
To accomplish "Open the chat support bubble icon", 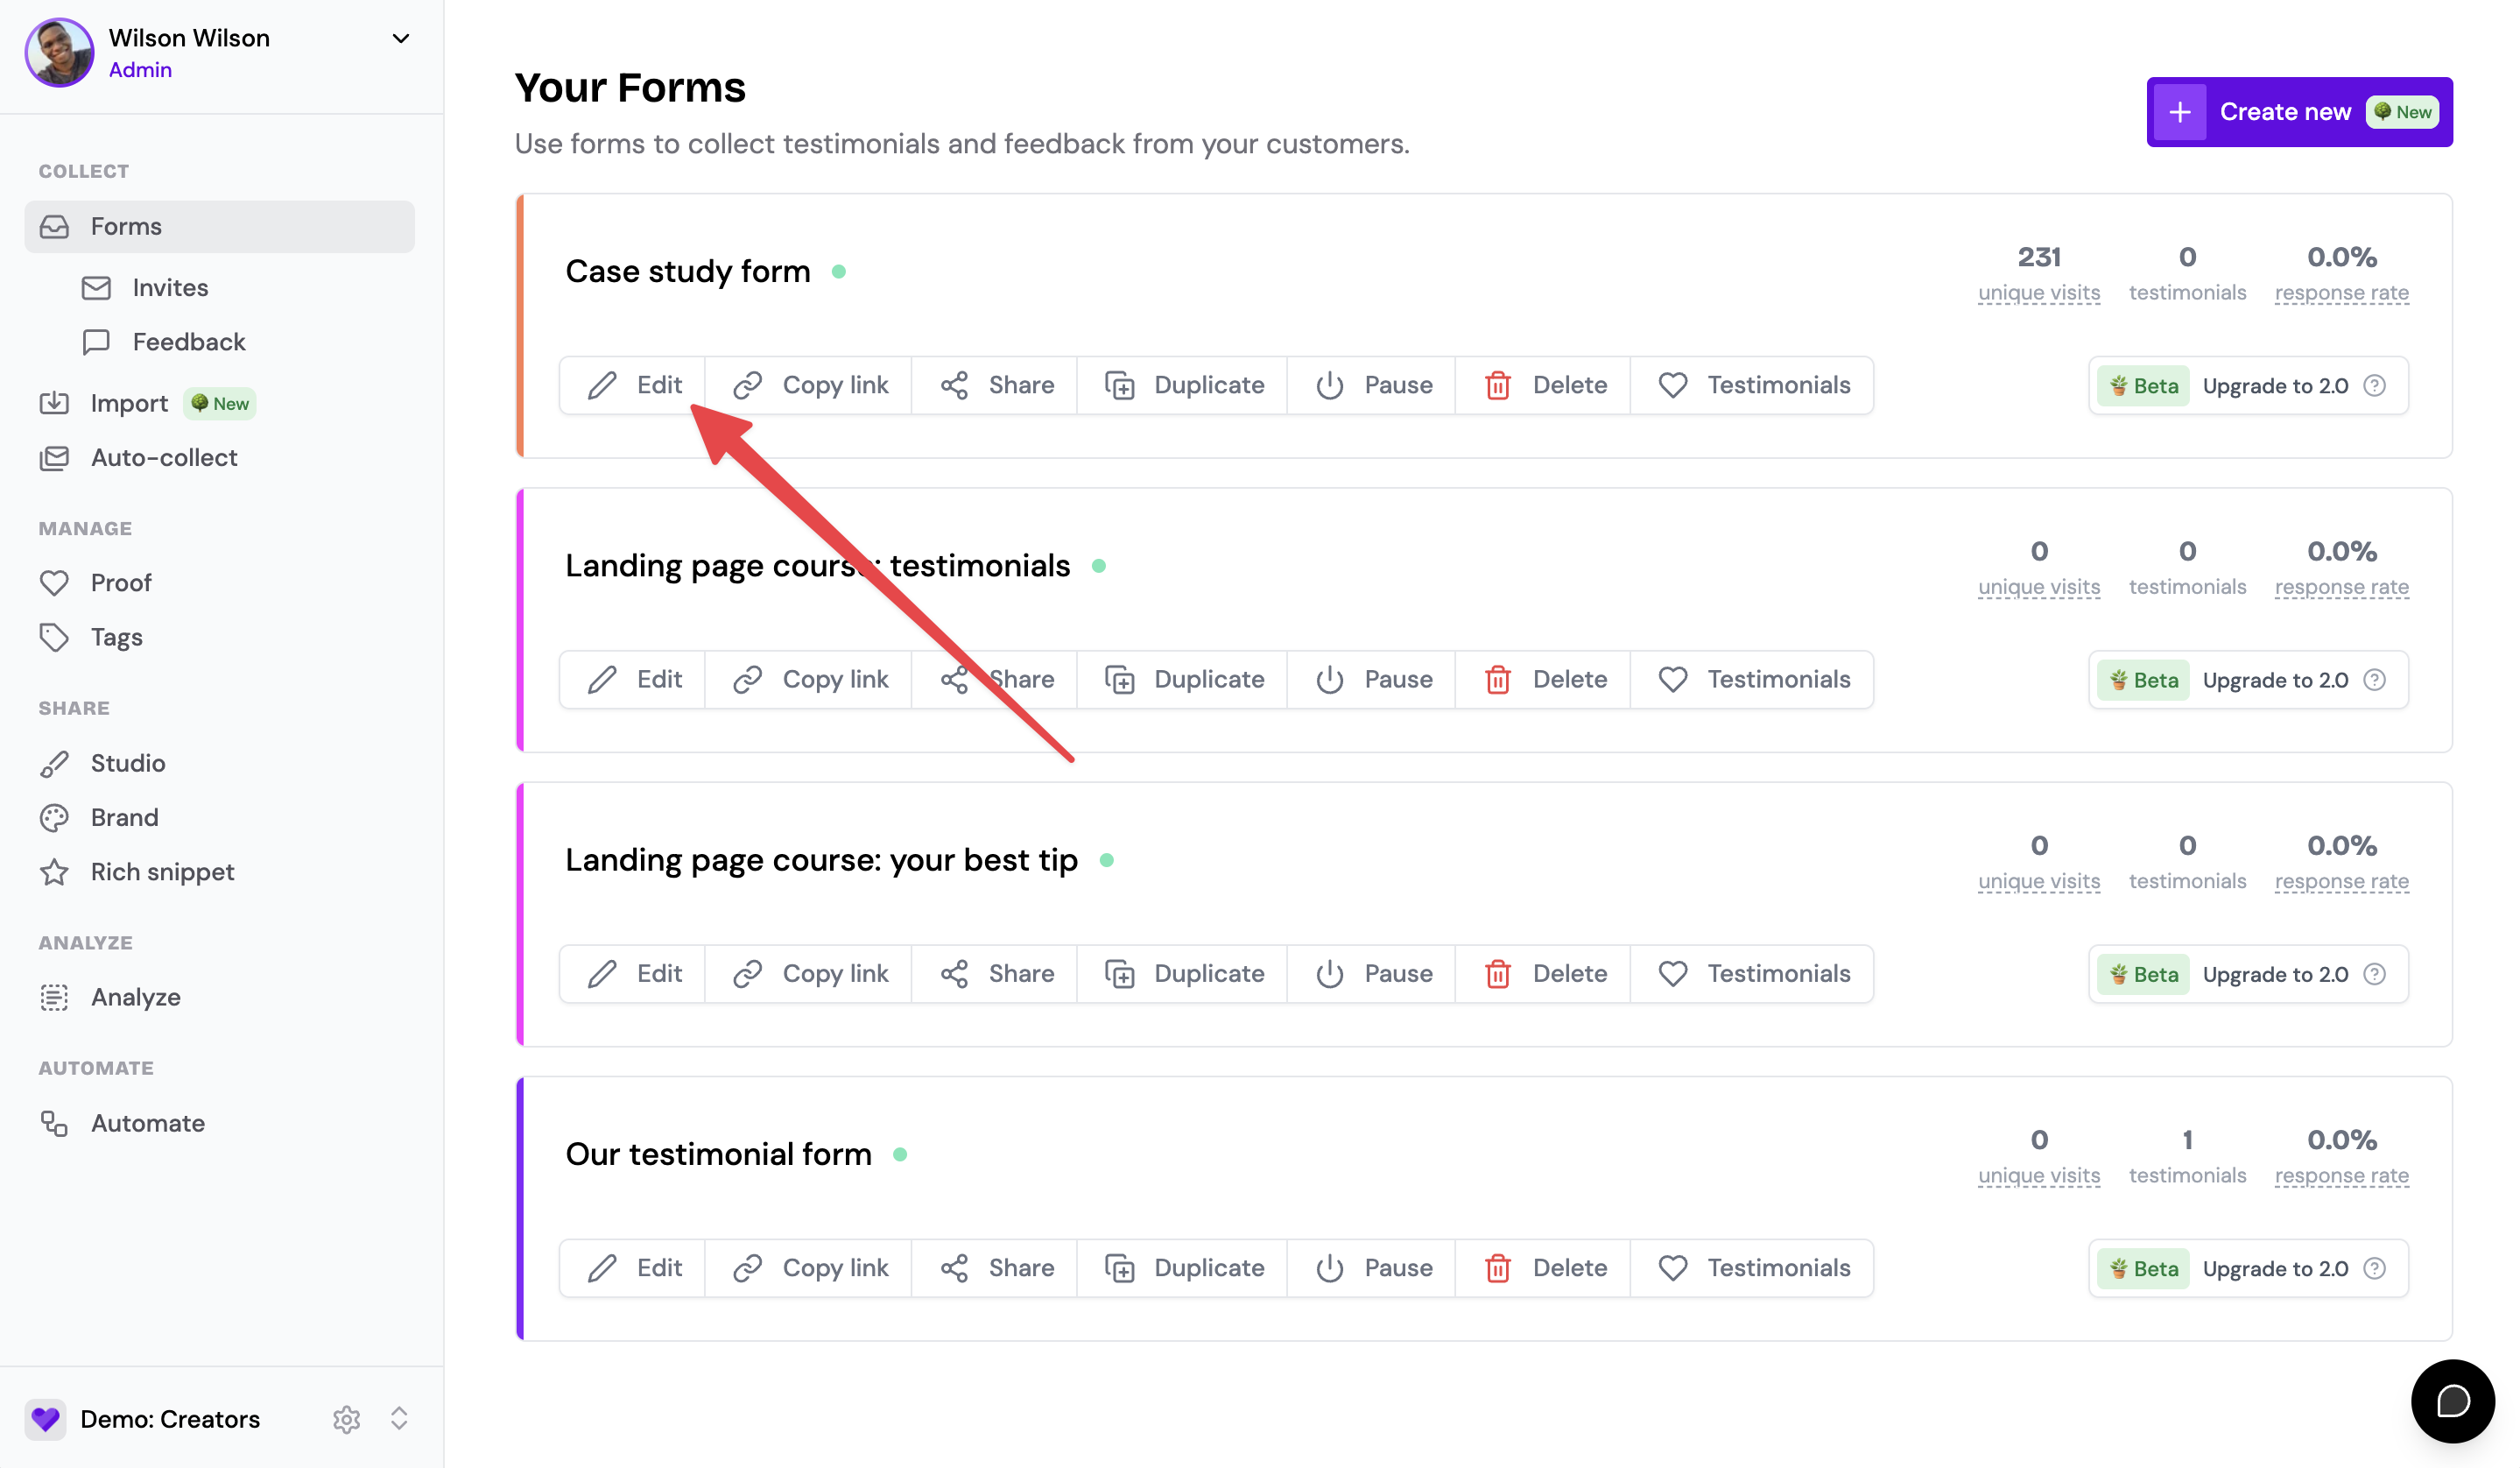I will click(2452, 1400).
